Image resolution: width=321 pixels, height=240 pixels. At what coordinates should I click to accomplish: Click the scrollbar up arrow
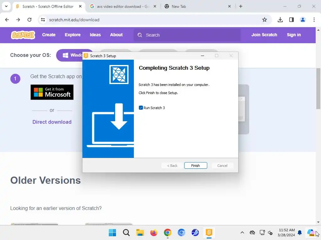[x=318, y=30]
